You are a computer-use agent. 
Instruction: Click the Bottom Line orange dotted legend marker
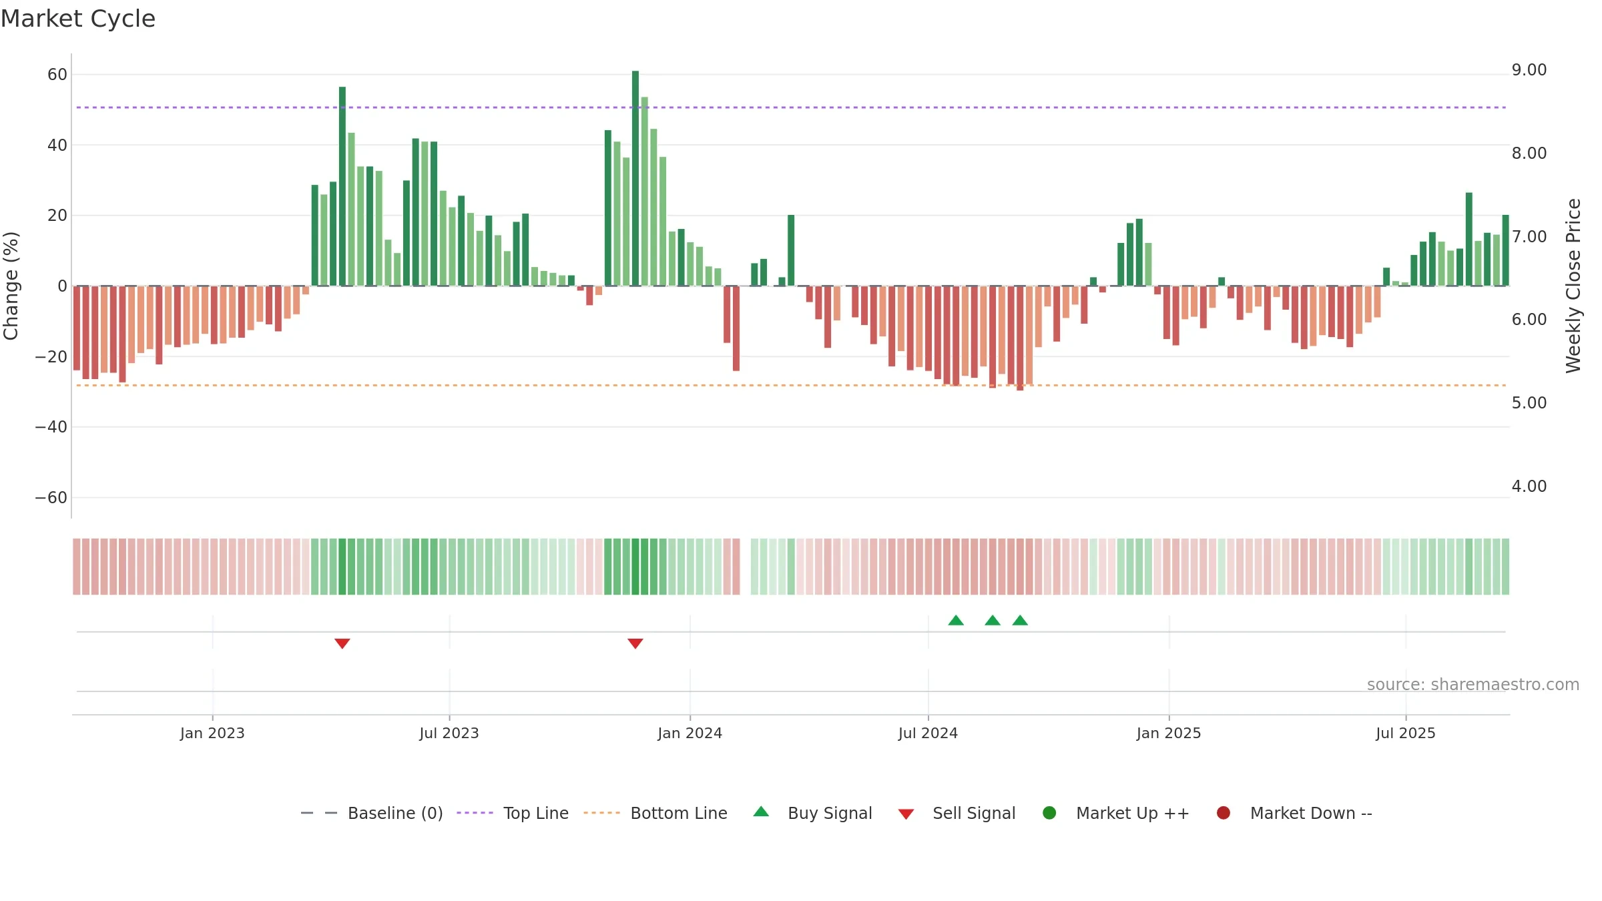click(601, 813)
